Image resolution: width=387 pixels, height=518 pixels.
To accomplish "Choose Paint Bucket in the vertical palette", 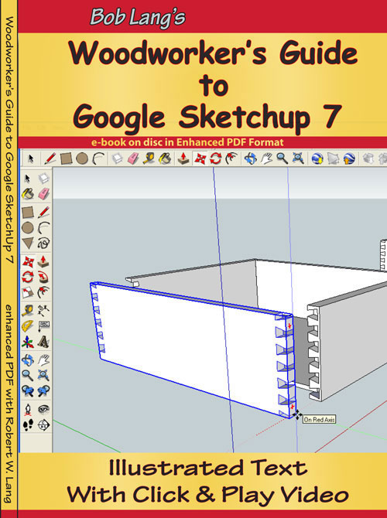I will pyautogui.click(x=28, y=194).
